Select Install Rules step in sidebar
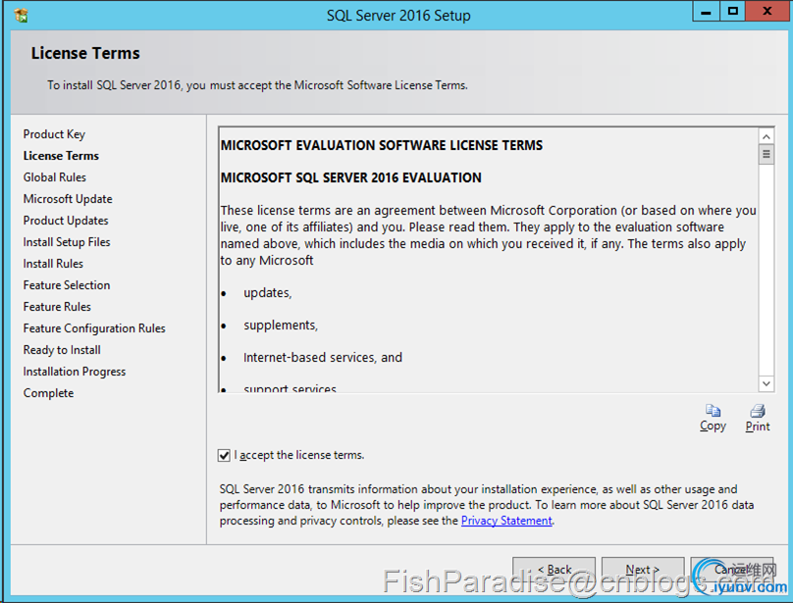The width and height of the screenshot is (793, 603). (x=53, y=264)
